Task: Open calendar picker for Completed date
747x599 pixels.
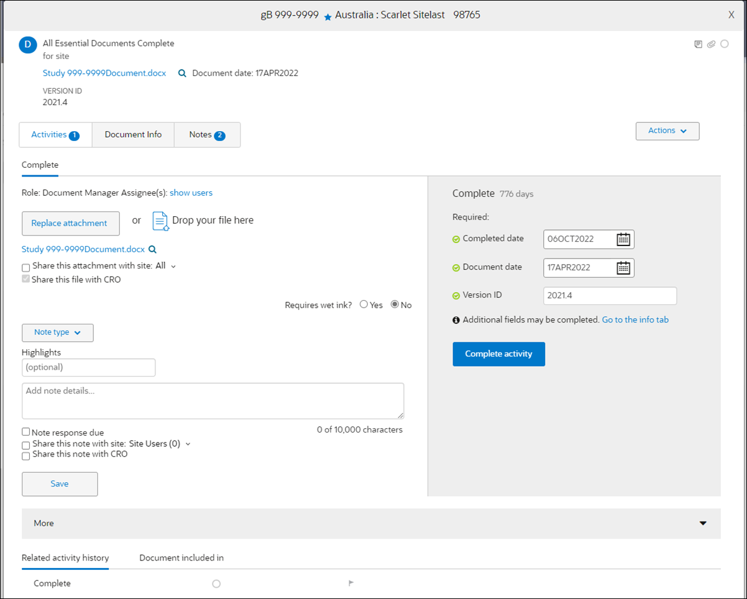Action: 623,239
